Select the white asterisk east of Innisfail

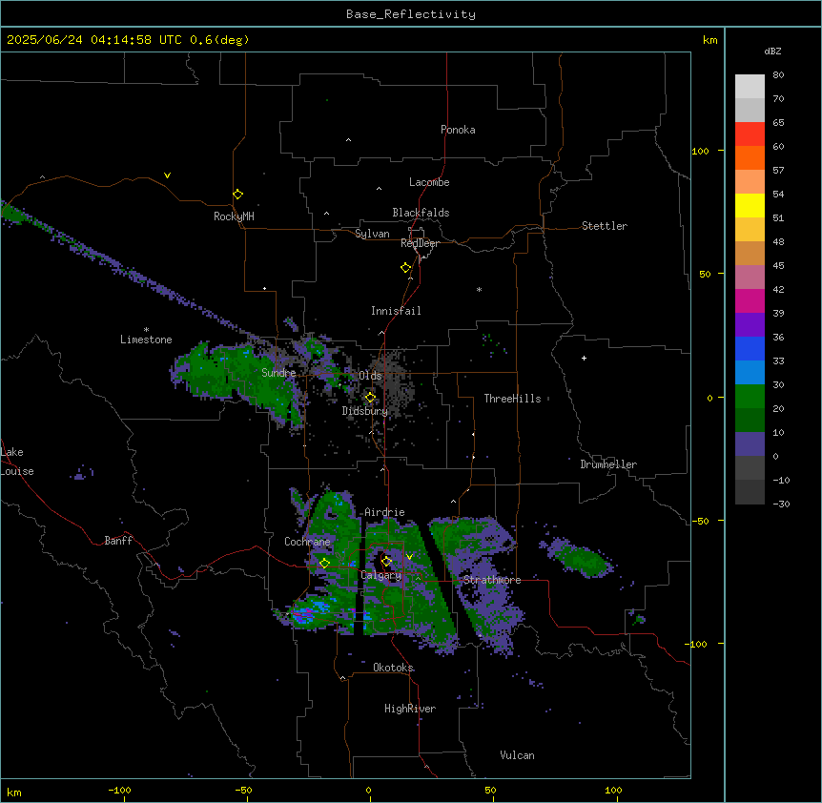click(479, 289)
